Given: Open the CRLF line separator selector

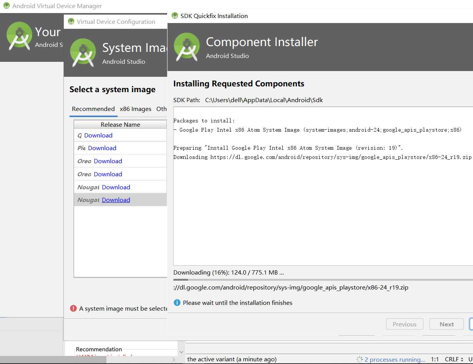Looking at the screenshot, I should pos(454,359).
